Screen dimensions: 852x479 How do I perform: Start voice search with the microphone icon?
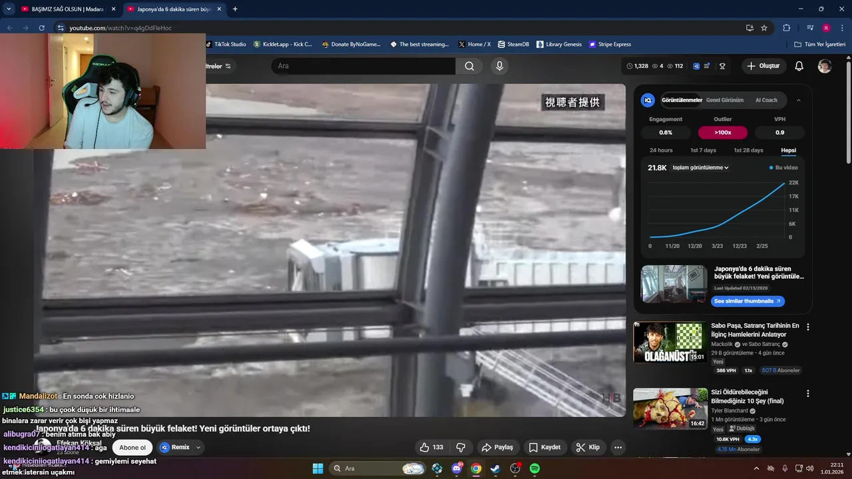point(499,66)
